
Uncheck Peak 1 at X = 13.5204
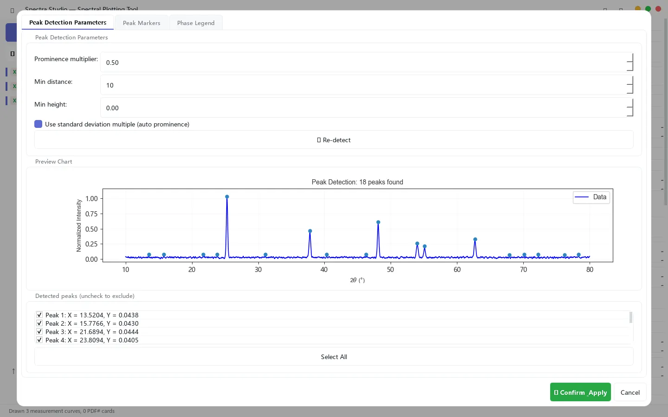tap(39, 315)
